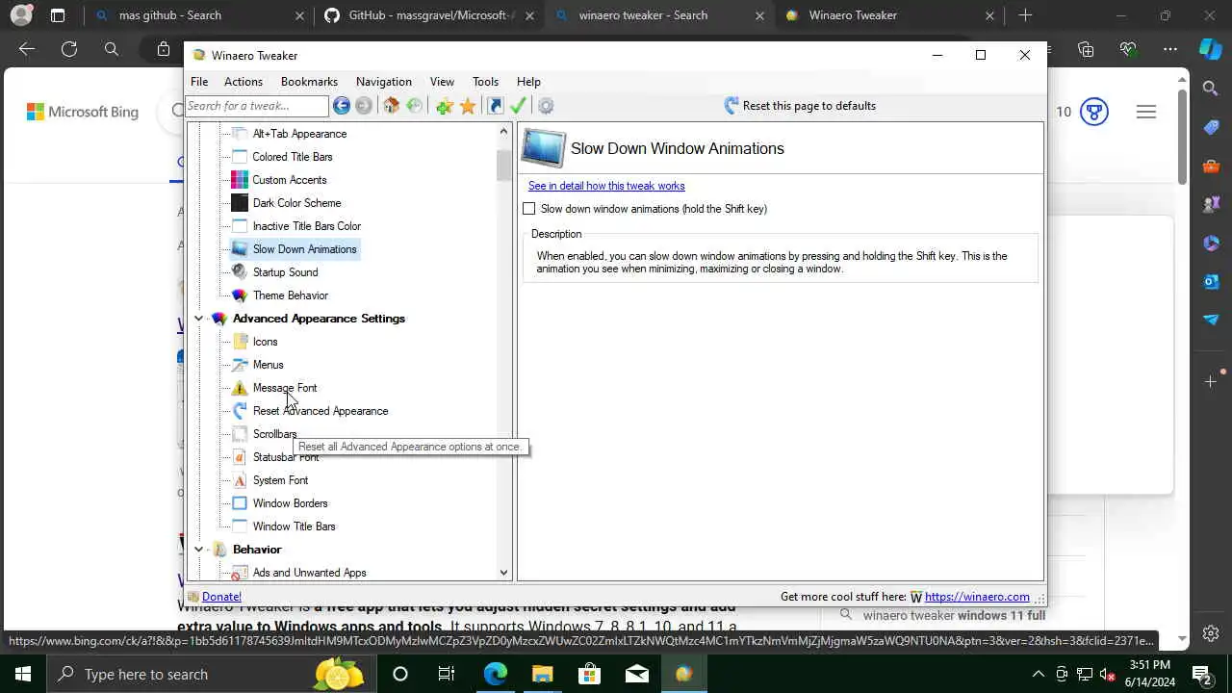
Task: Select Window Title Bars tree item
Action: 294,526
